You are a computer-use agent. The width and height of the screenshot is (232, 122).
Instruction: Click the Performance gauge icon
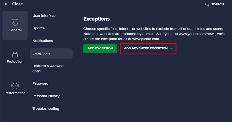(x=15, y=85)
